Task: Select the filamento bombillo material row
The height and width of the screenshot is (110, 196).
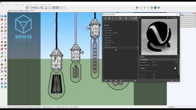Action: pos(120,33)
